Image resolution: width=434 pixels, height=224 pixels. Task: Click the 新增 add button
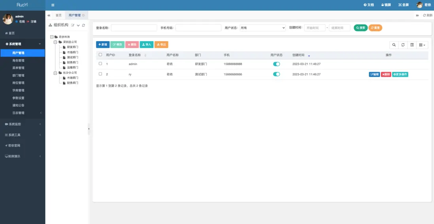pyautogui.click(x=103, y=45)
